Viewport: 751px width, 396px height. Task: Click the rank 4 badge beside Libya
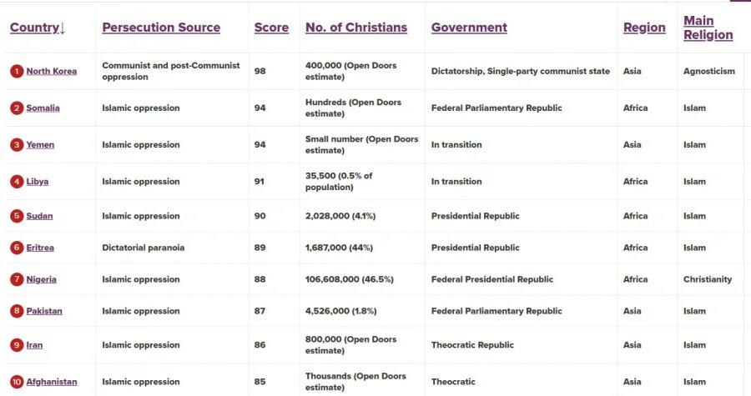17,182
